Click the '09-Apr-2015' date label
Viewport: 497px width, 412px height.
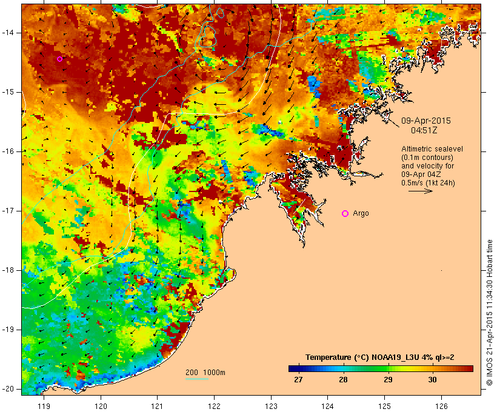(x=426, y=121)
